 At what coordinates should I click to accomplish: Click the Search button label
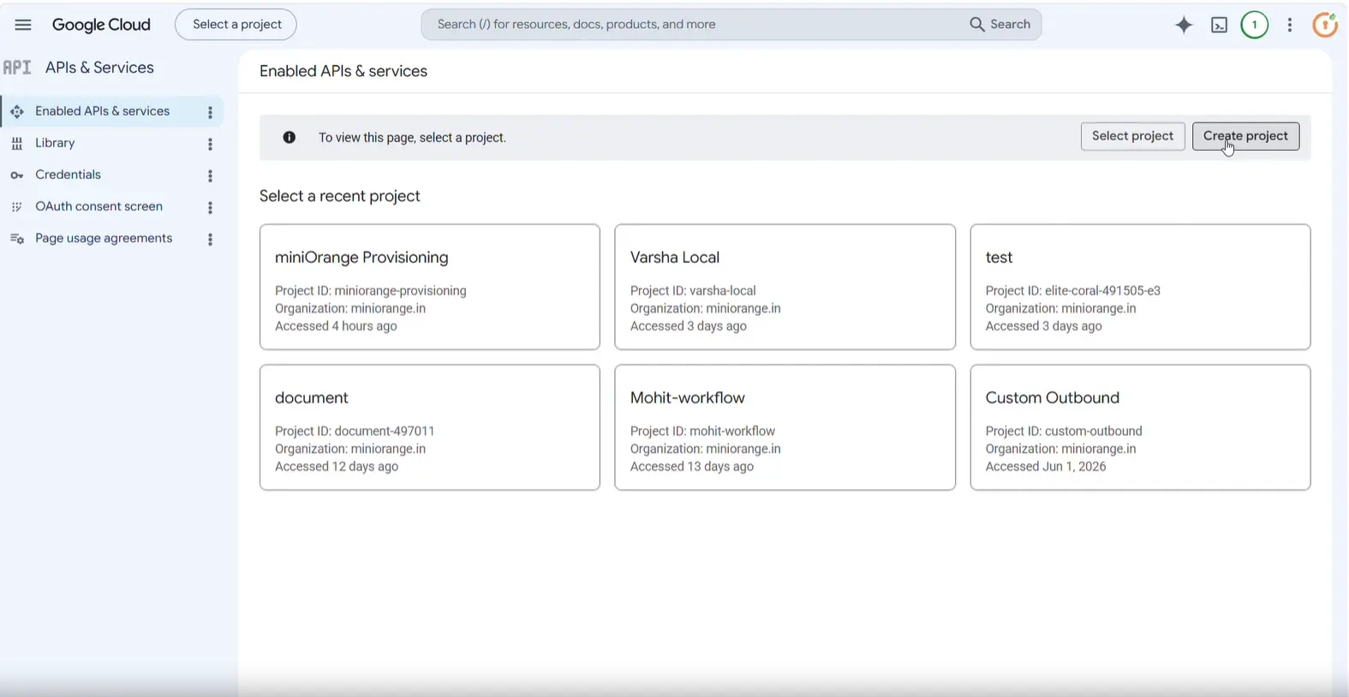(x=1010, y=25)
